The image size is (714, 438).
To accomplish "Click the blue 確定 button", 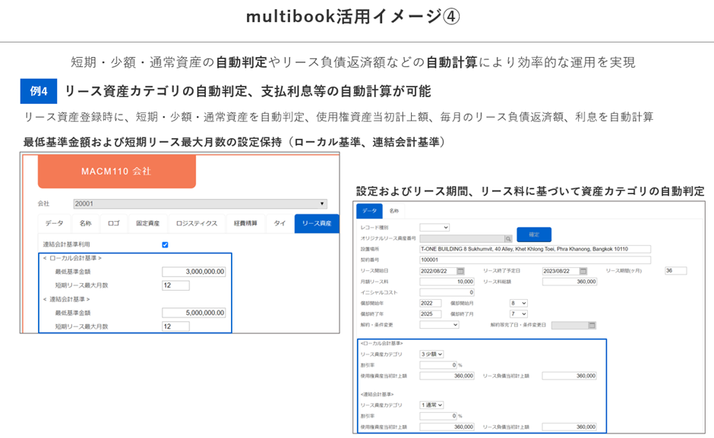I will click(x=534, y=235).
